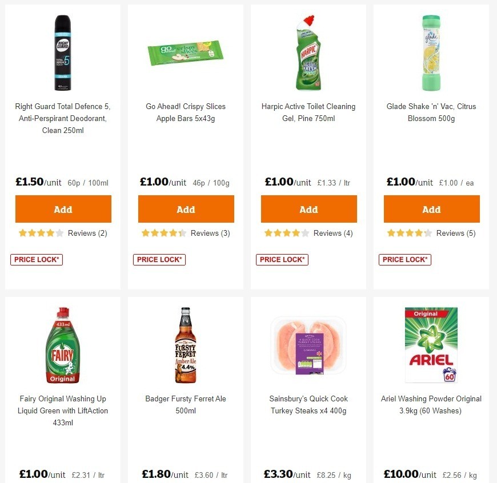Click the Right Guard spray can image
The height and width of the screenshot is (483, 497).
(63, 53)
